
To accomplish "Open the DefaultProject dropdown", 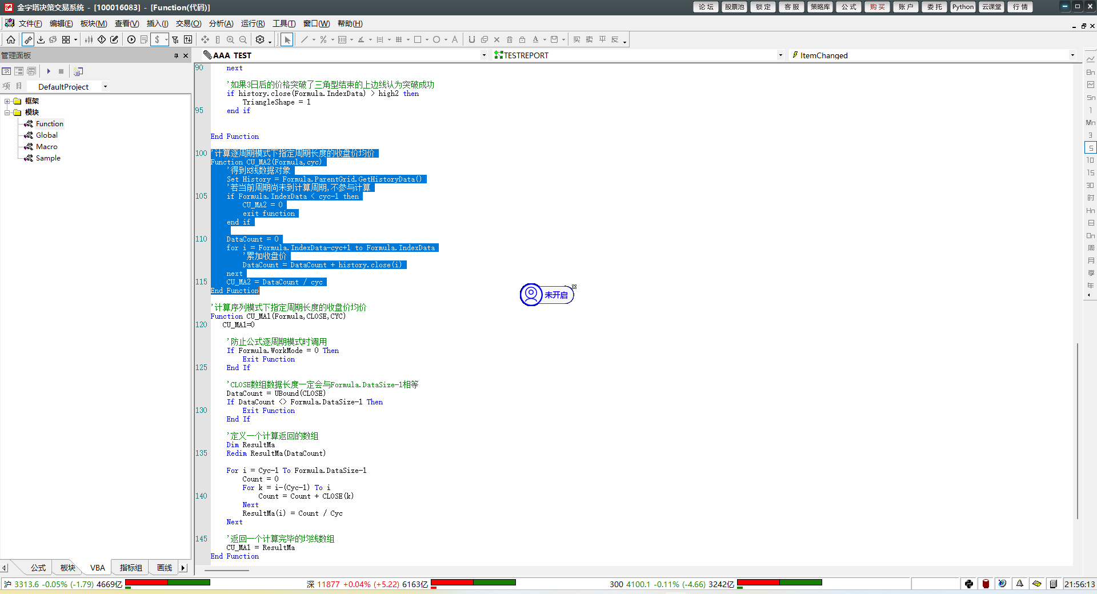I will point(105,87).
